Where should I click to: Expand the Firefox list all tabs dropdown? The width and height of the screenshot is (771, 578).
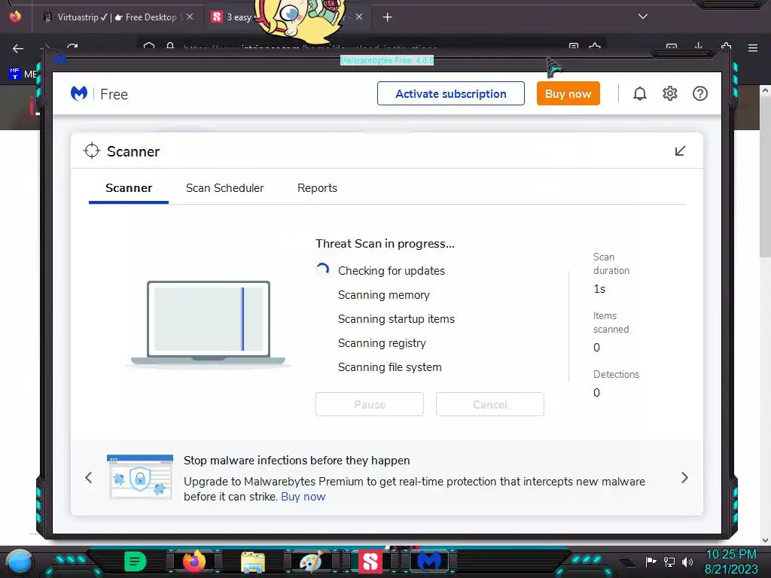tap(643, 17)
